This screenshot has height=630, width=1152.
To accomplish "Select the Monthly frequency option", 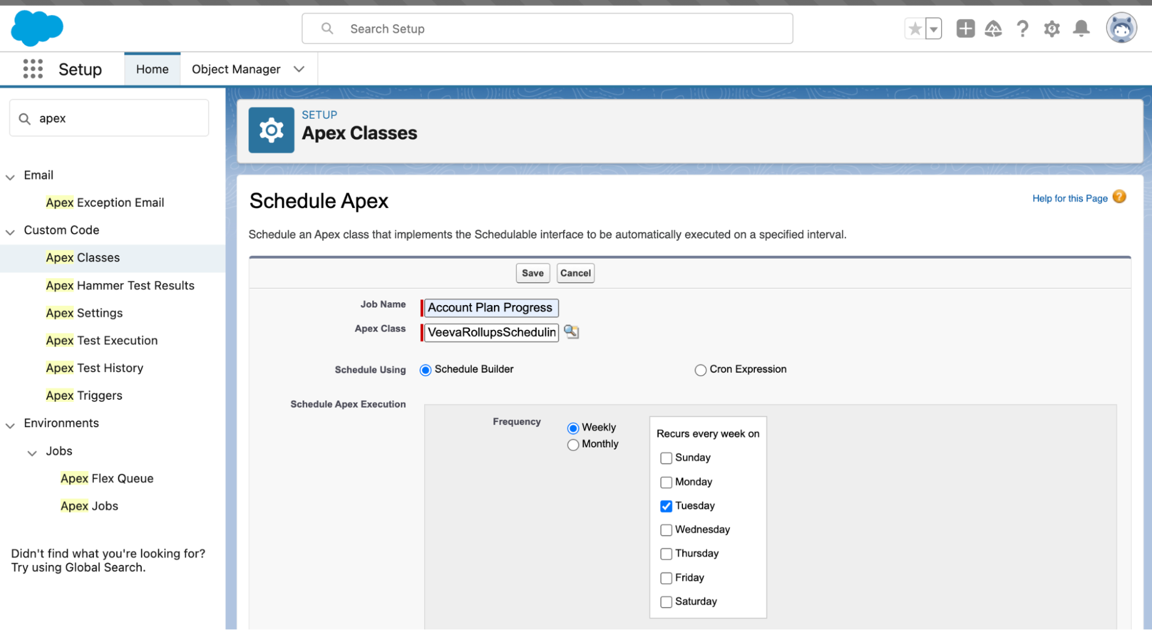I will 573,445.
